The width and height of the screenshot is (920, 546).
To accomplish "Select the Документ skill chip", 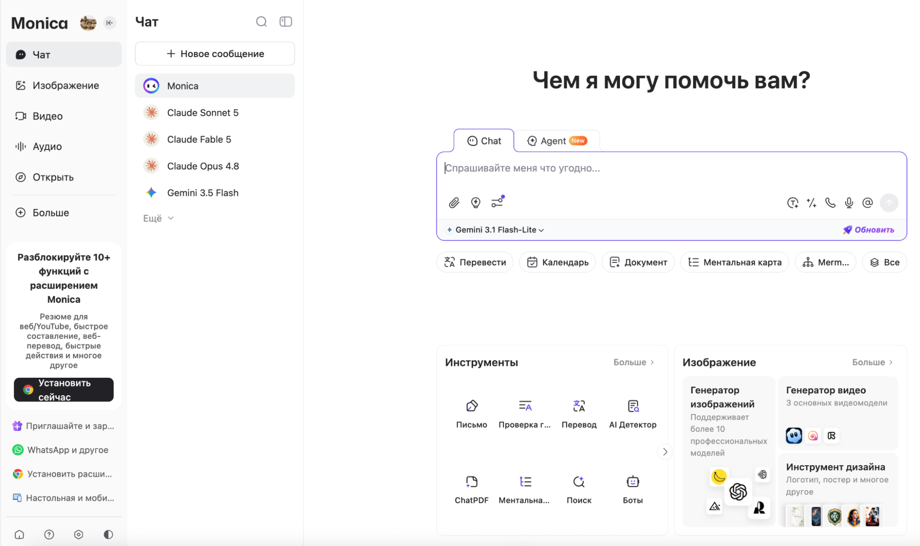I will pos(638,262).
